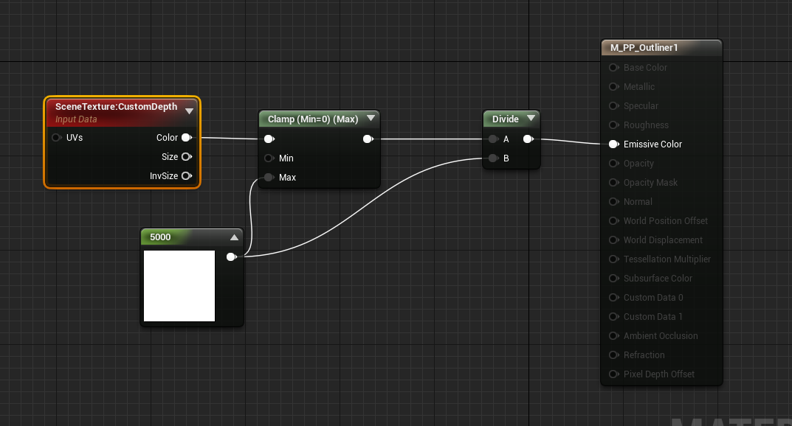Select the M_PP_Outliner1 node title

(644, 48)
